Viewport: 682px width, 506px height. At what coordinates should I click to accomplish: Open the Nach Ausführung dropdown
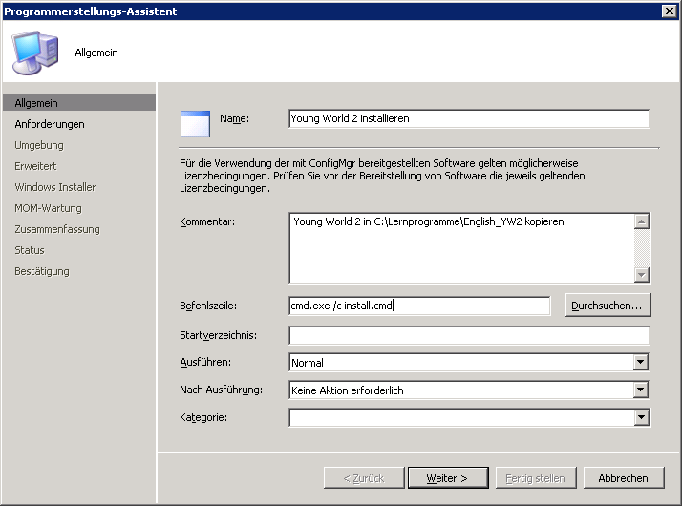click(641, 390)
